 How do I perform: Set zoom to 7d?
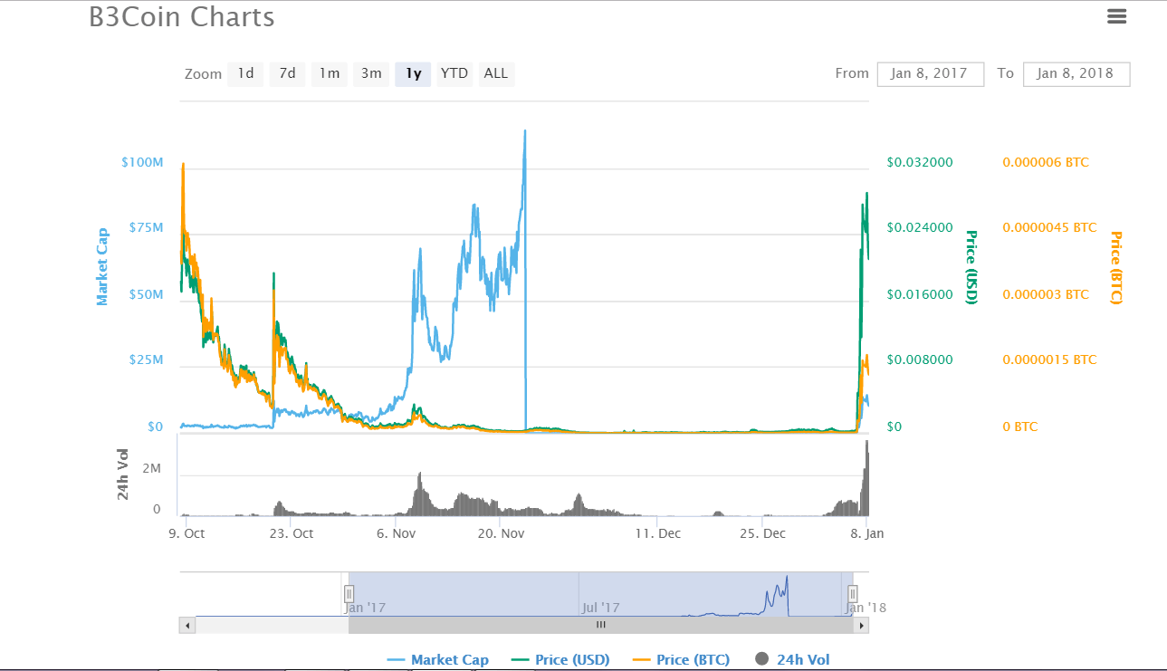click(x=287, y=73)
